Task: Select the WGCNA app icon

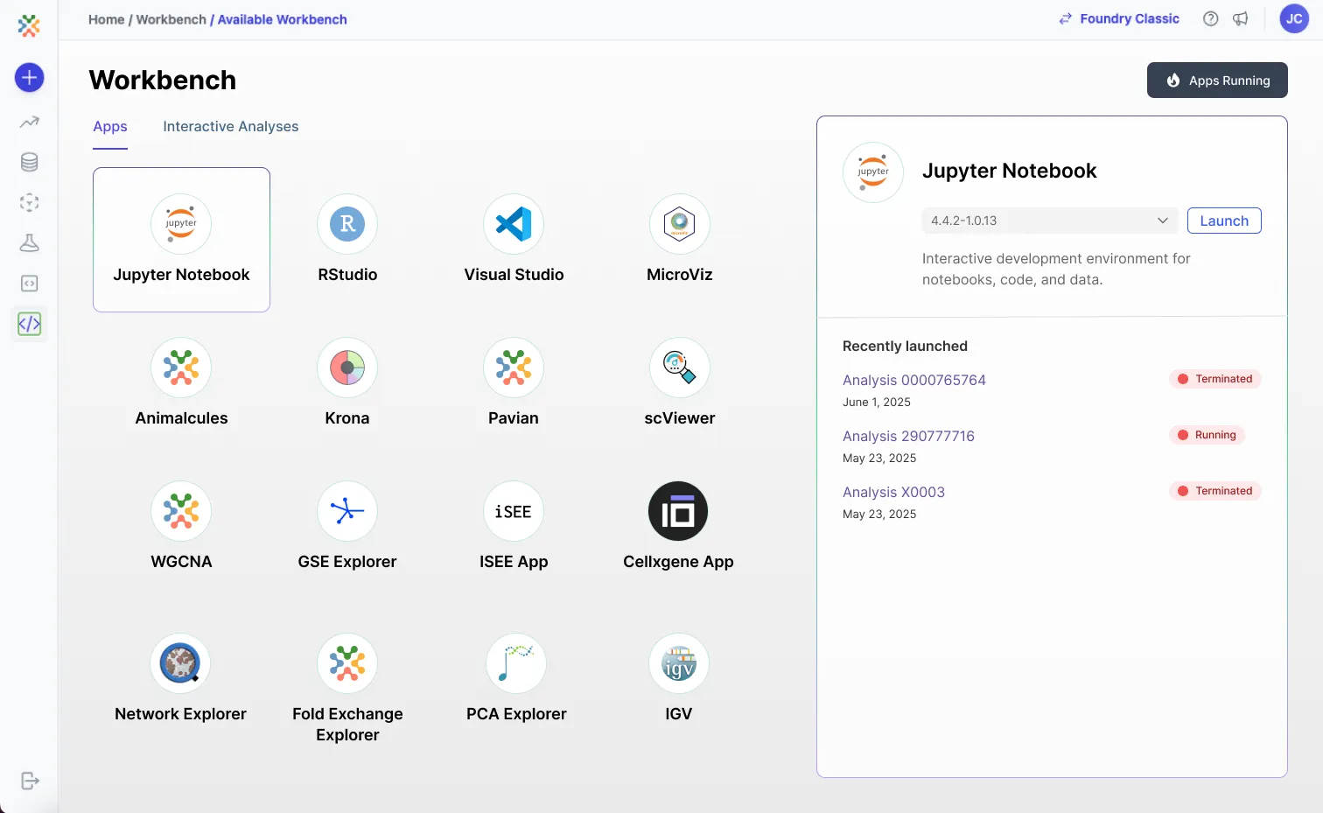Action: pos(181,511)
